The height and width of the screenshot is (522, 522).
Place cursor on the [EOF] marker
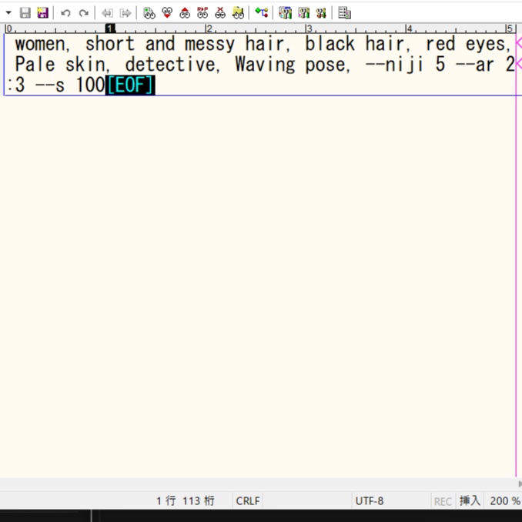tap(130, 85)
